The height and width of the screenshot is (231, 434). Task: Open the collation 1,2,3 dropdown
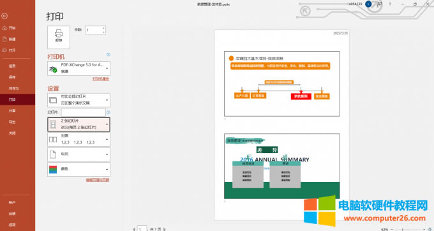pos(79,139)
